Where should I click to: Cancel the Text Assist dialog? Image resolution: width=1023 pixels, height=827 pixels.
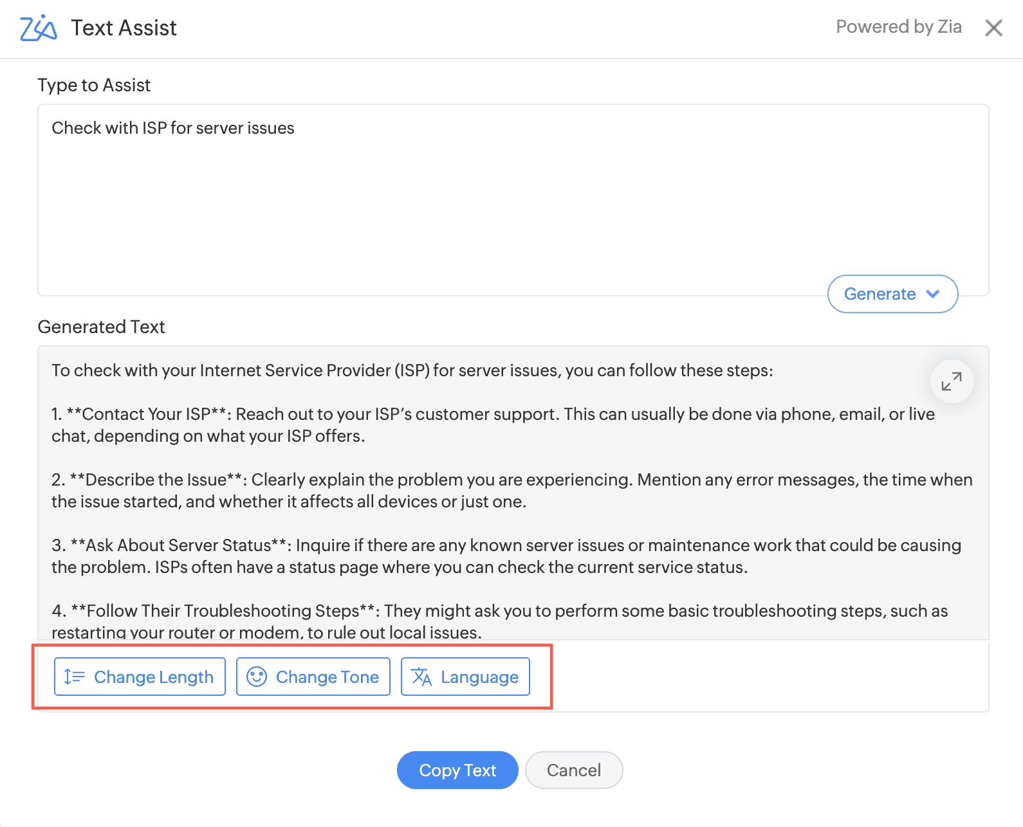574,770
